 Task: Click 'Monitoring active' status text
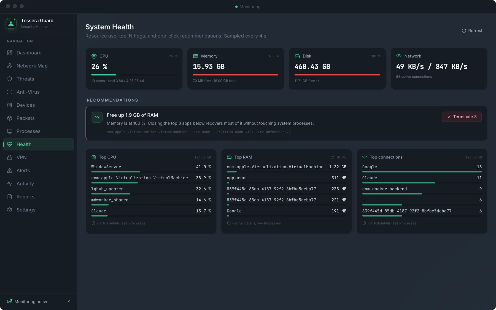tap(31, 302)
